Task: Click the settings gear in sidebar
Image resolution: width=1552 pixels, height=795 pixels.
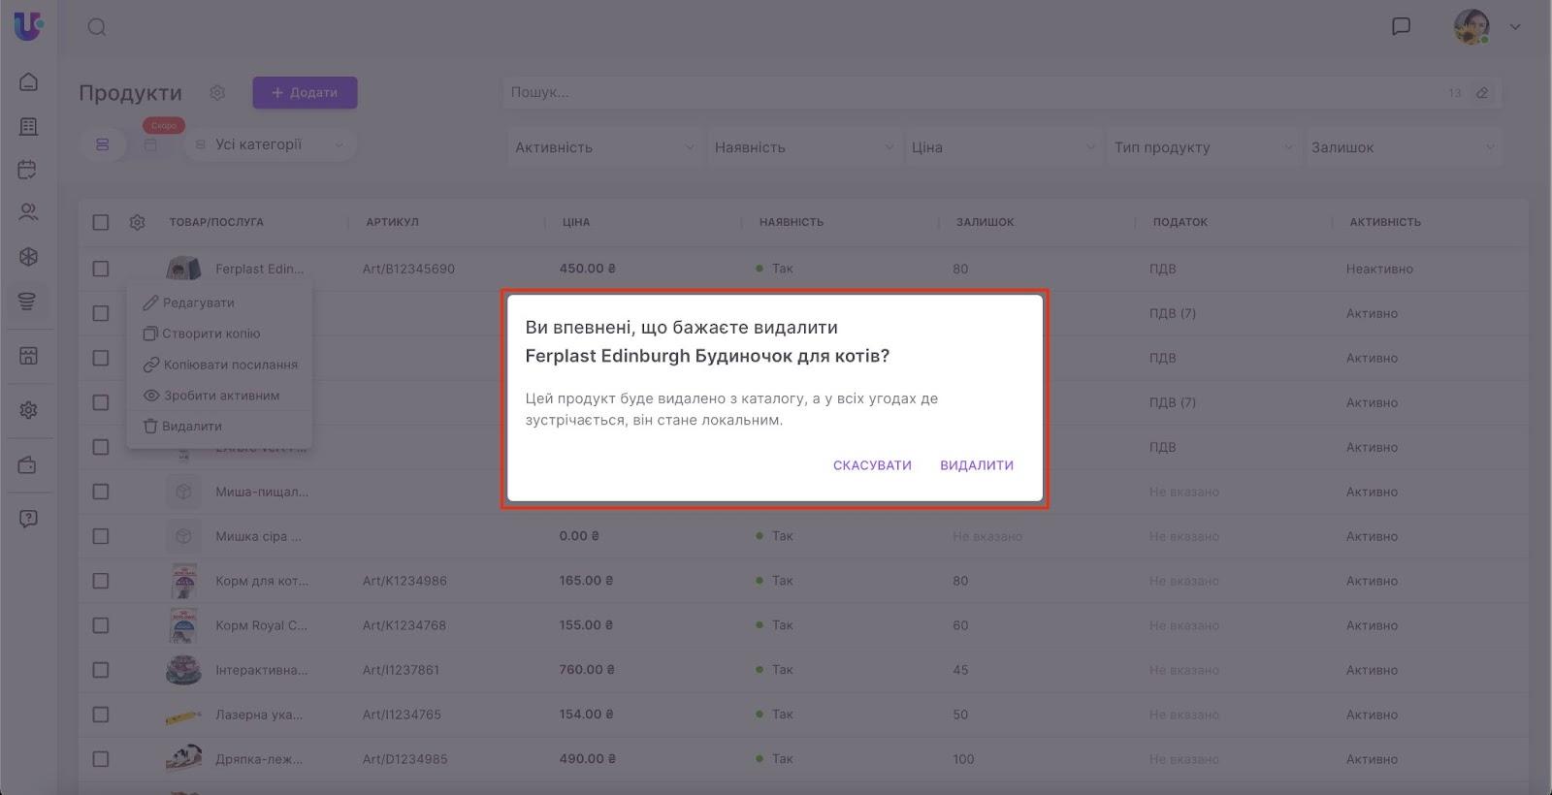Action: [28, 410]
